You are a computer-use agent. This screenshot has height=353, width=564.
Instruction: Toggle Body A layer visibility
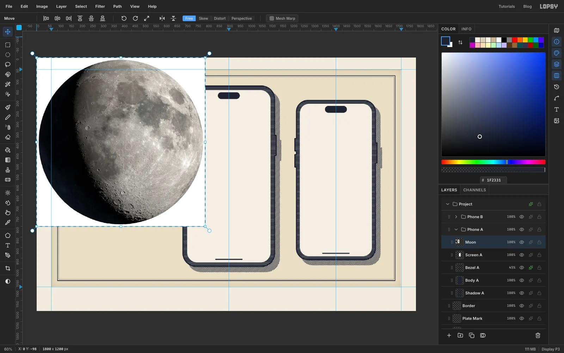pos(522,280)
